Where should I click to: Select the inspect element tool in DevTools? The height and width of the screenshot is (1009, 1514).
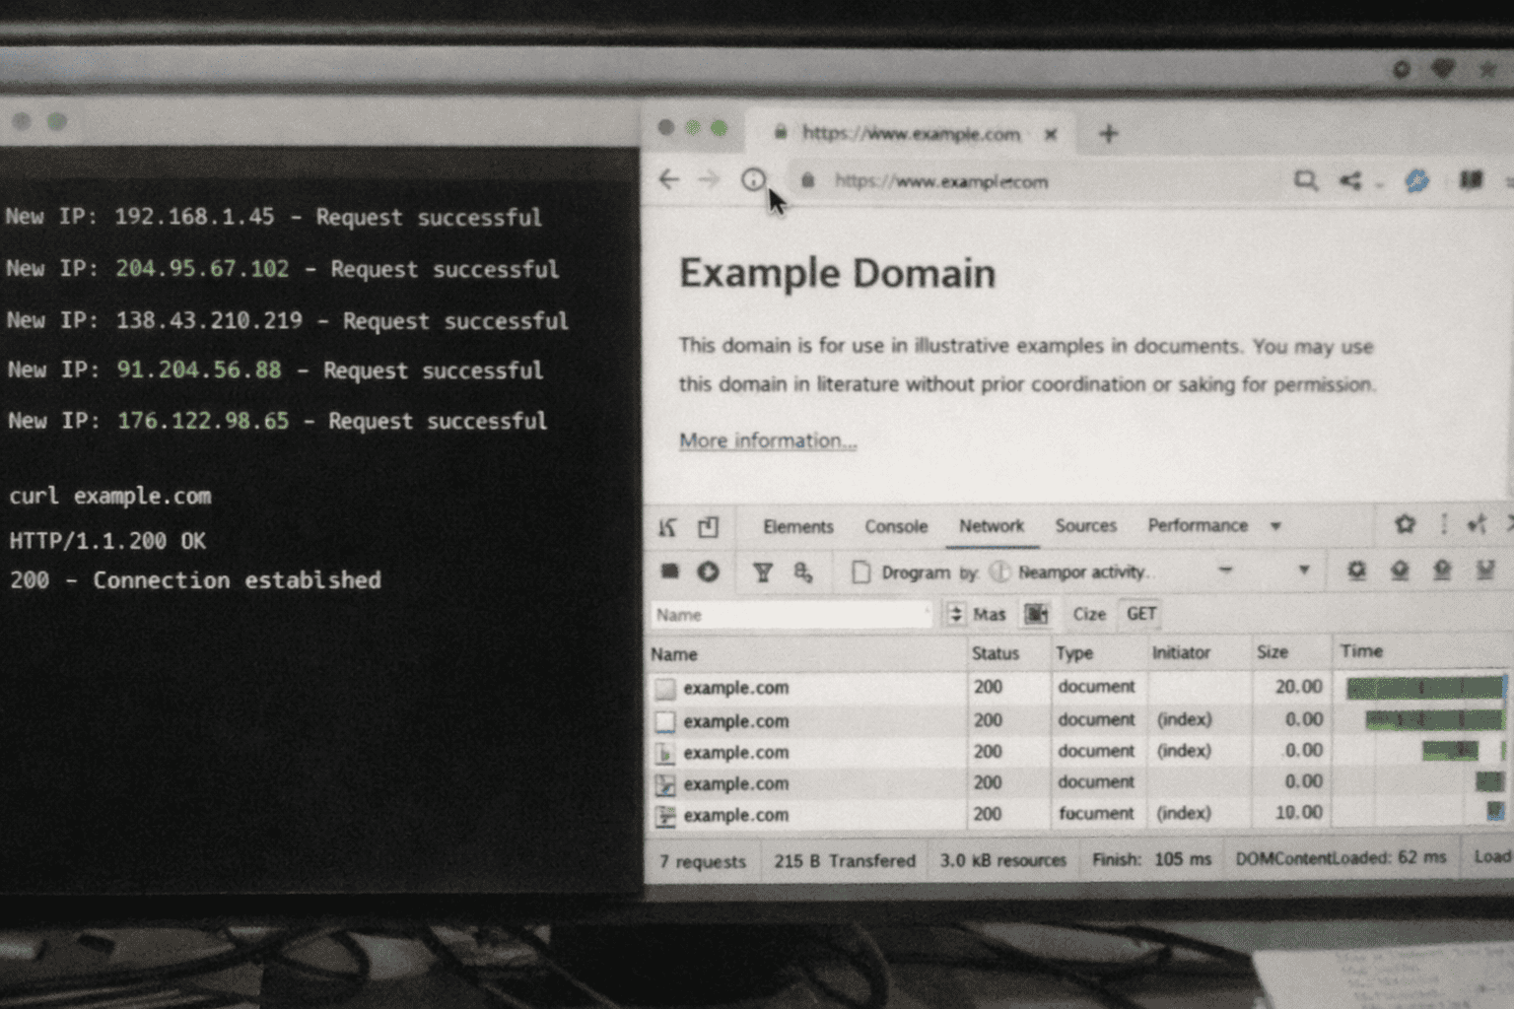(x=665, y=525)
